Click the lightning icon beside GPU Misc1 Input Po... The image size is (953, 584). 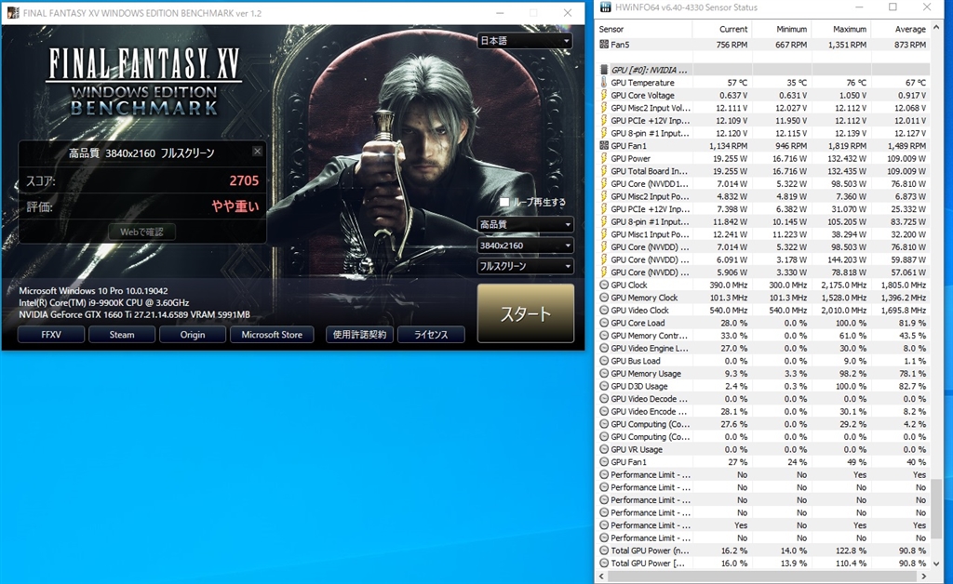coord(603,234)
